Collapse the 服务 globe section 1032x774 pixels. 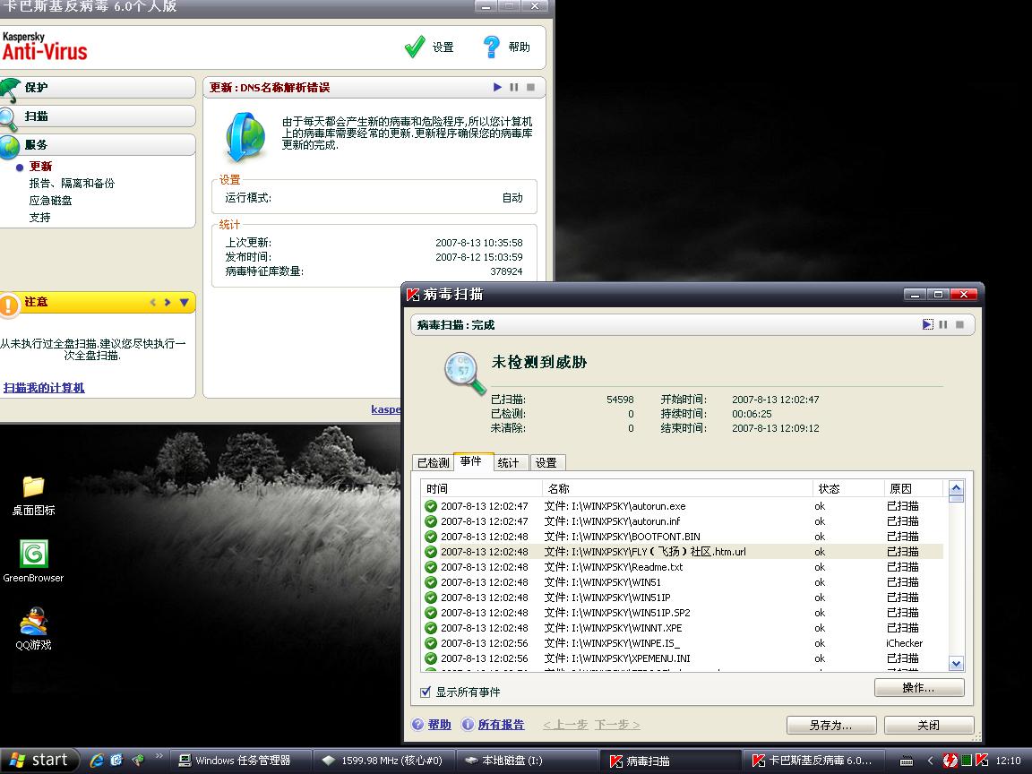(98, 145)
